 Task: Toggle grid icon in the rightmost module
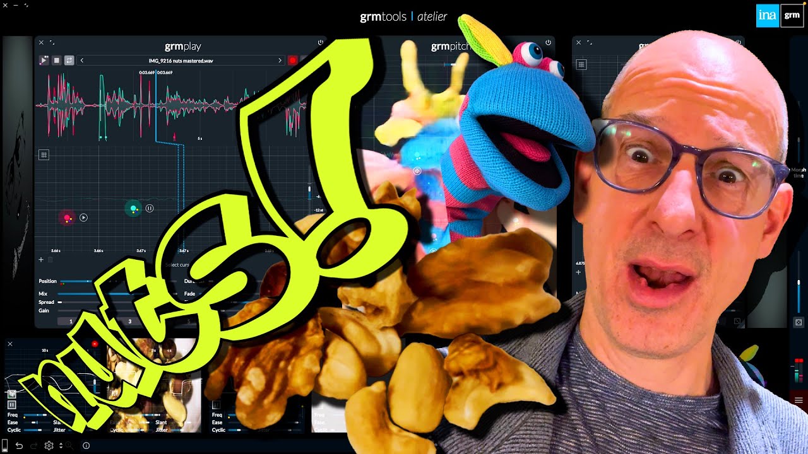click(x=581, y=64)
